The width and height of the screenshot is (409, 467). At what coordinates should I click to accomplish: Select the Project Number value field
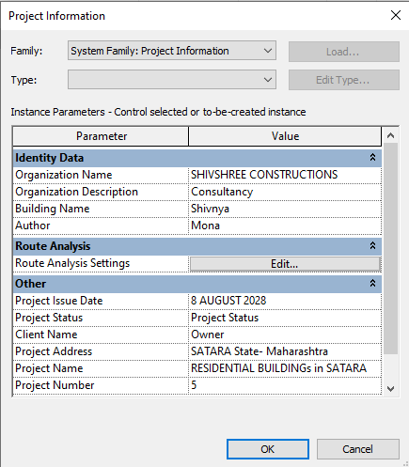(285, 385)
